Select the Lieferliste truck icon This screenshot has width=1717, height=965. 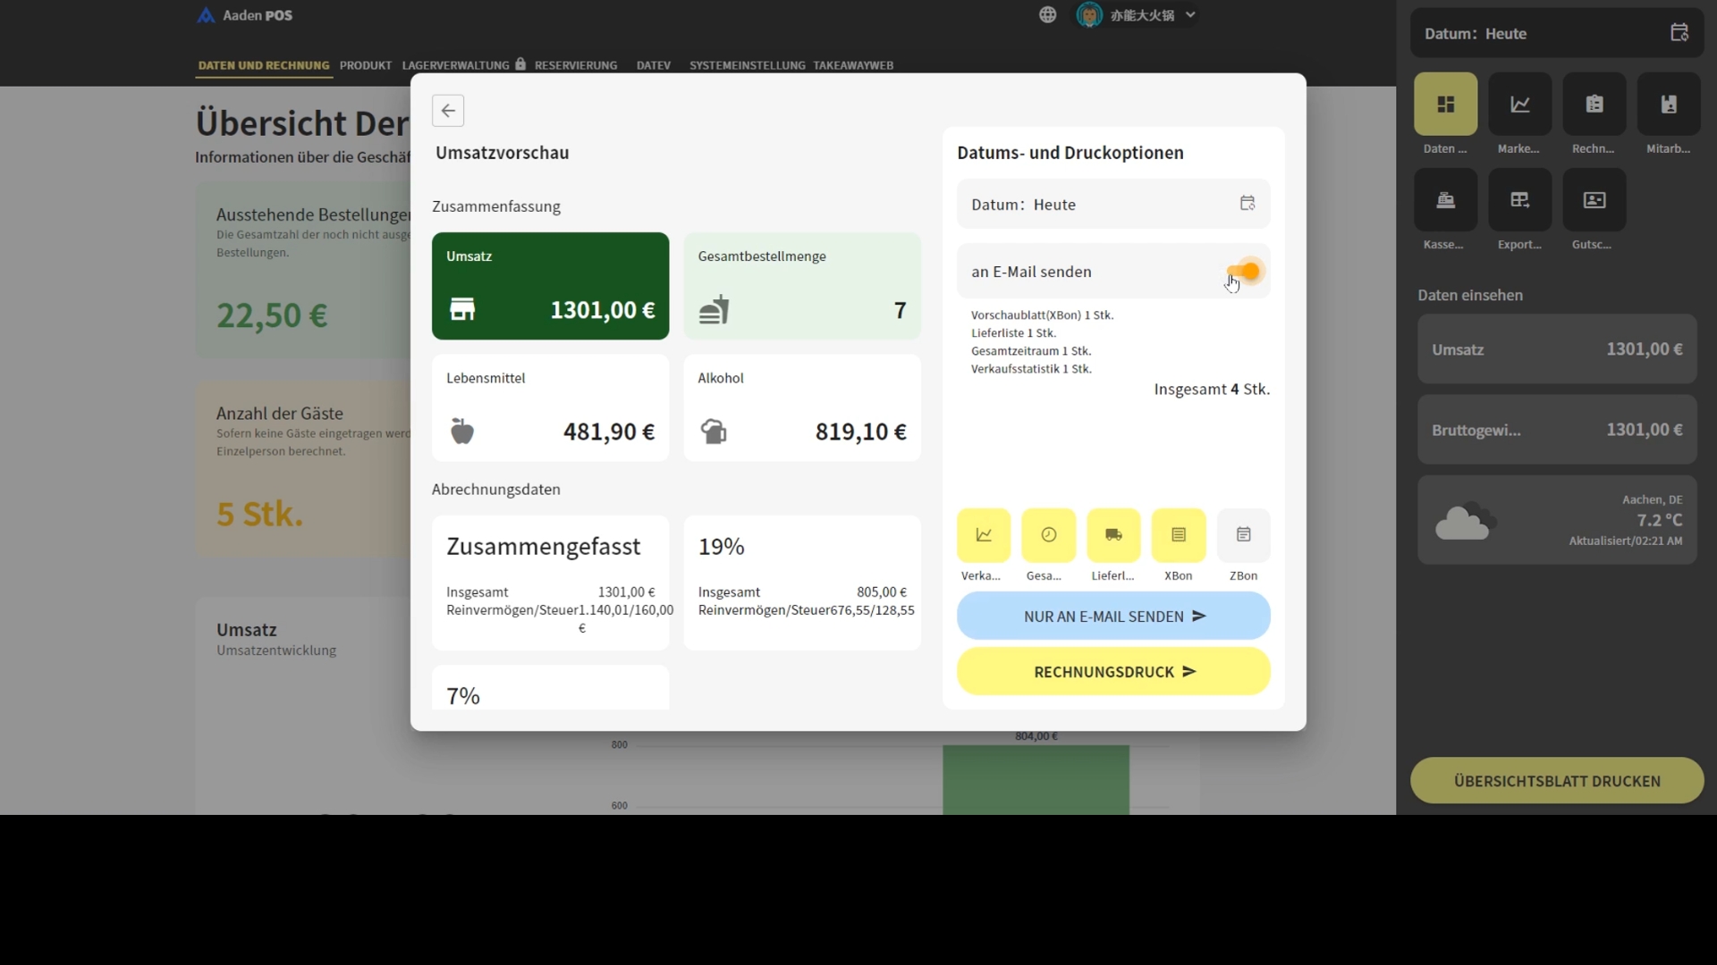(x=1113, y=535)
